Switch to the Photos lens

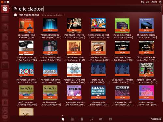click(x=101, y=119)
